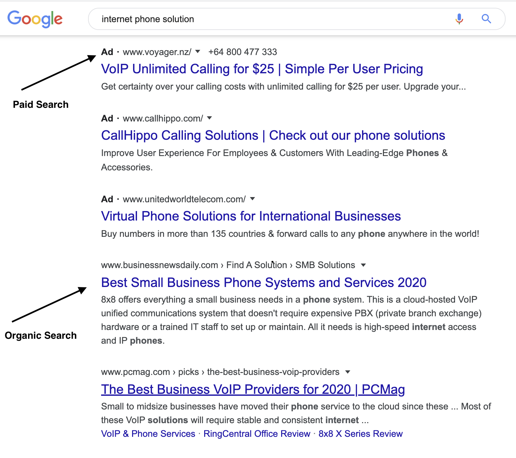This screenshot has width=516, height=458.
Task: Click the www.unitedworldtelecom.com/ ad URL
Action: coord(184,199)
